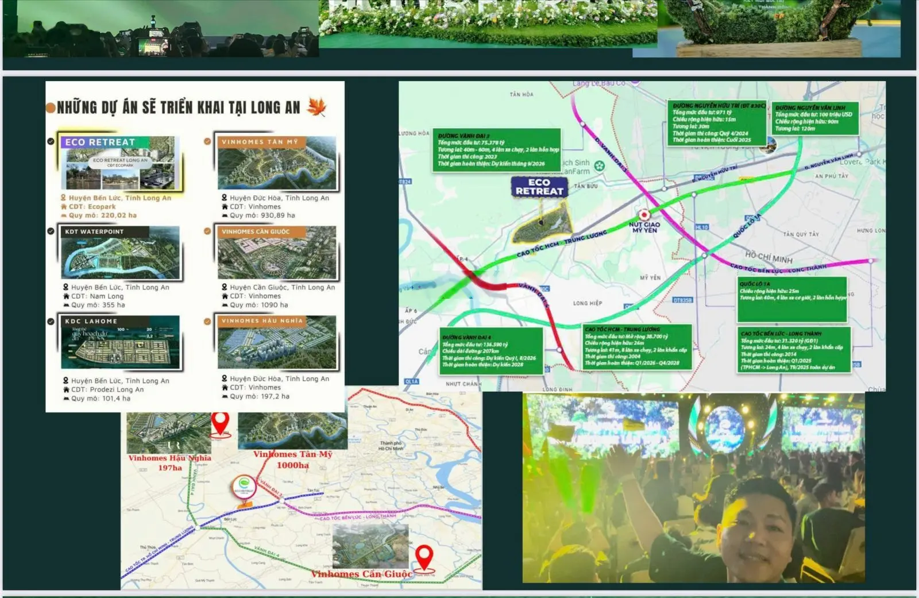Click the highlighted Eco Retreat site on the map

pyautogui.click(x=541, y=224)
